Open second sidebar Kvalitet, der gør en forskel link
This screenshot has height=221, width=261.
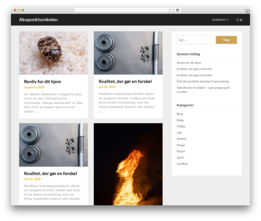(x=194, y=75)
